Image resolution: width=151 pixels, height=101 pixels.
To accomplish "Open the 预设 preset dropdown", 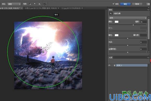I will [x=14, y=4].
